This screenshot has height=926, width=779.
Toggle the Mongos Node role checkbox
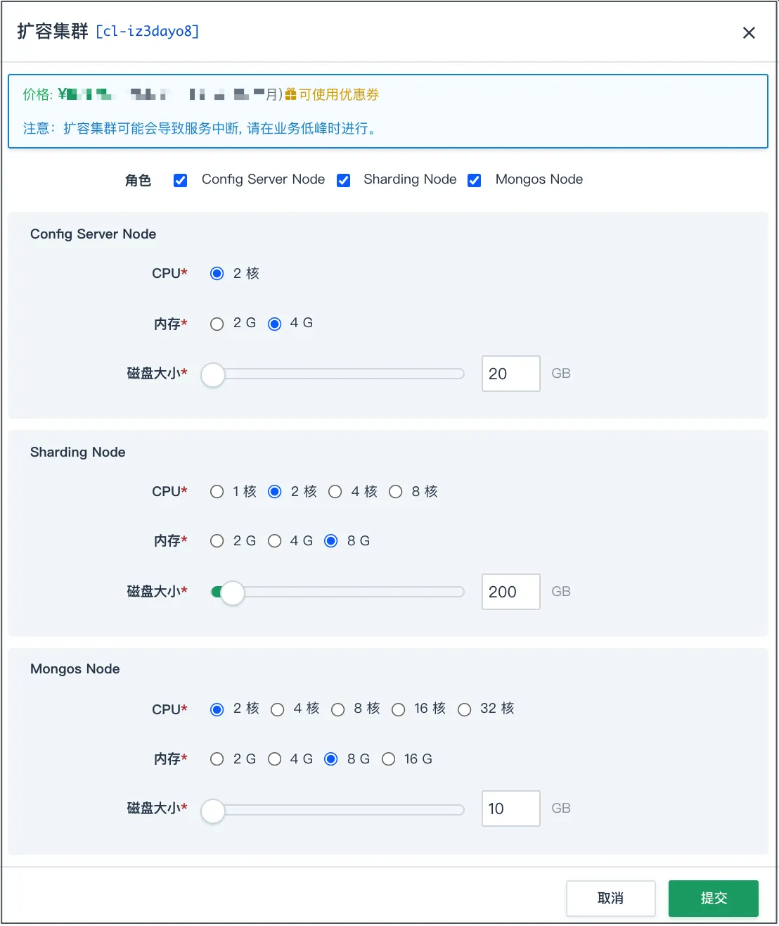(475, 181)
